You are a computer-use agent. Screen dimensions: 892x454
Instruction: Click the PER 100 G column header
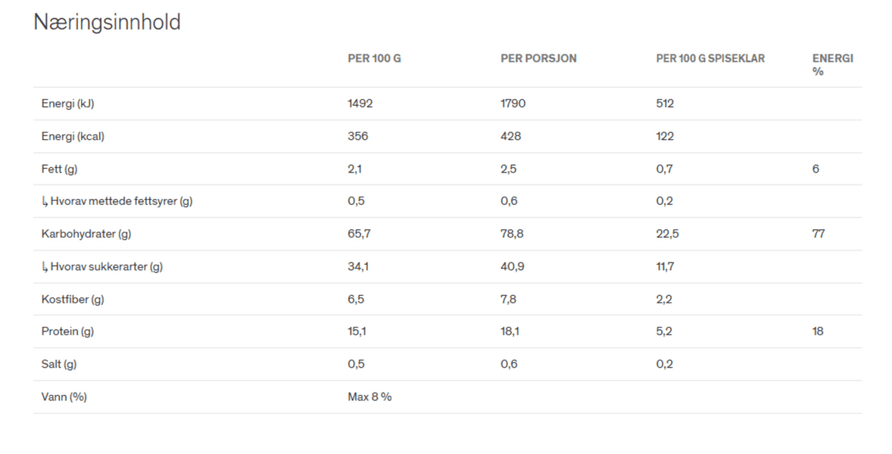point(374,58)
